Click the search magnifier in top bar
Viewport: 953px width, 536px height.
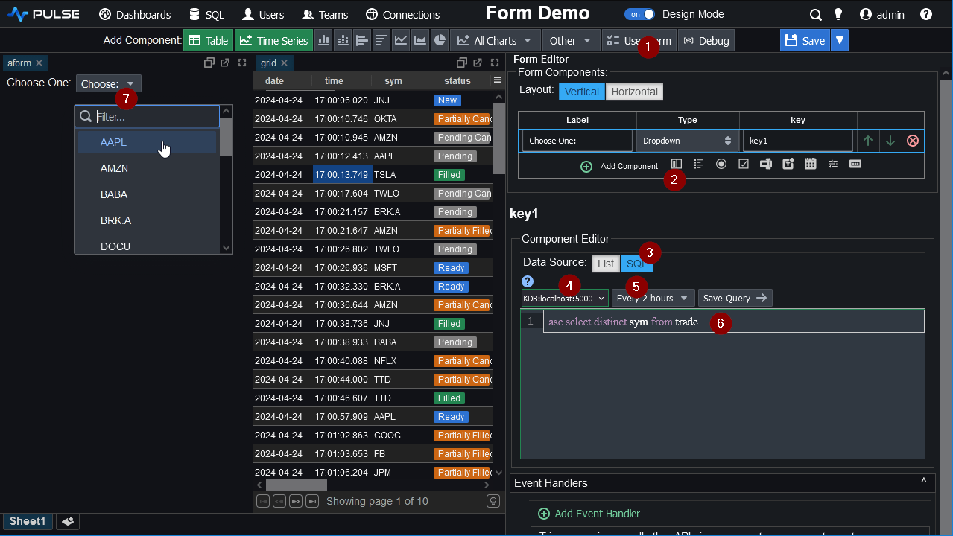coord(816,15)
